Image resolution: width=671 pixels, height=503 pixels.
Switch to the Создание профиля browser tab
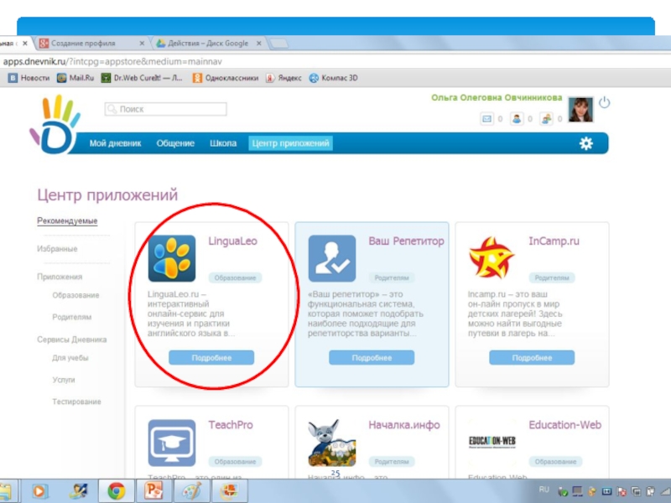(84, 43)
